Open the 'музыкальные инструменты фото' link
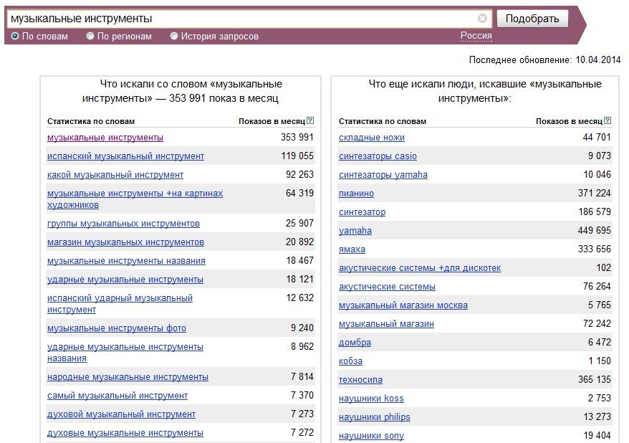Viewport: 629px width, 443px height. tap(117, 328)
